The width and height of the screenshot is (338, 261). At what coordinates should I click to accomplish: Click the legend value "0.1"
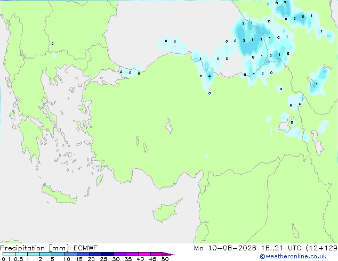click(6, 259)
